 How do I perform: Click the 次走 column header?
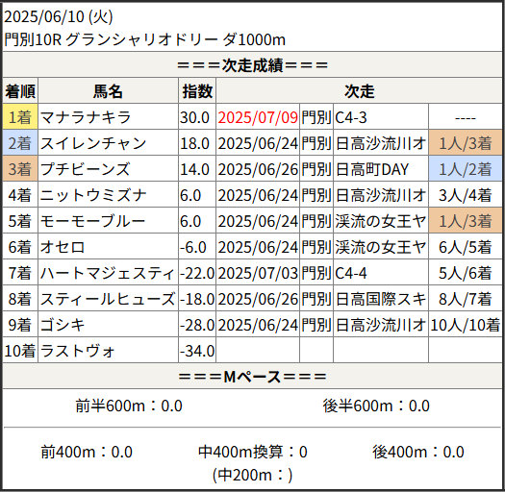tap(359, 90)
